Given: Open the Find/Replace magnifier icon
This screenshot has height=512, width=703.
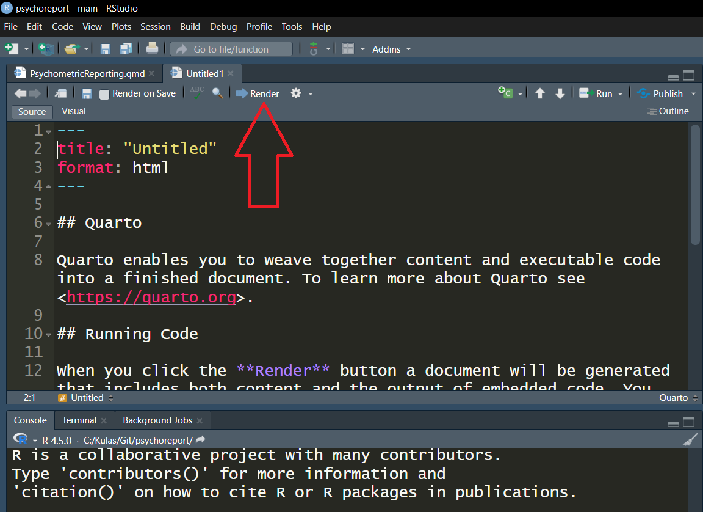Looking at the screenshot, I should (x=217, y=93).
